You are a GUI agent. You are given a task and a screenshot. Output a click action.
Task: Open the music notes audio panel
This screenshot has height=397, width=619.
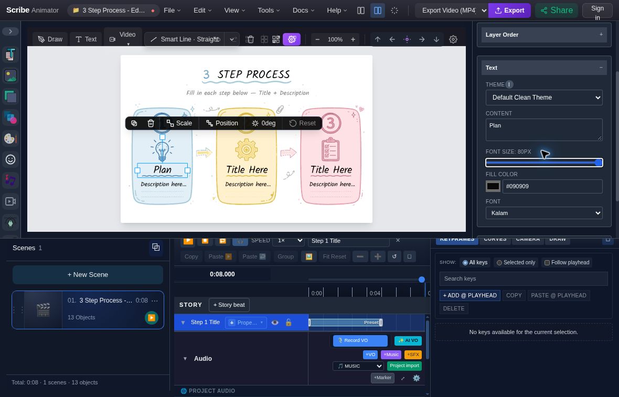(10, 180)
